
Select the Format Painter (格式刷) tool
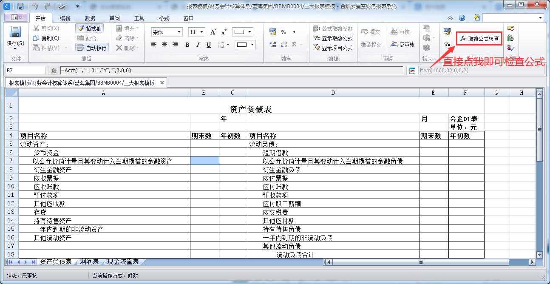point(89,28)
